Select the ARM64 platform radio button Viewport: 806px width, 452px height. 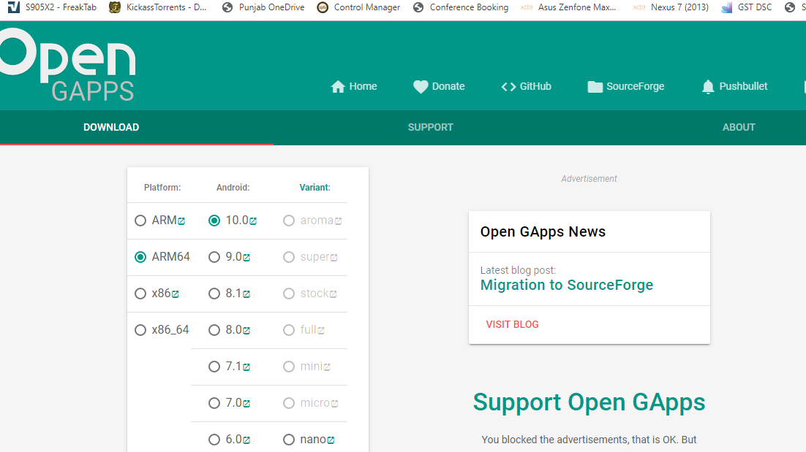140,257
